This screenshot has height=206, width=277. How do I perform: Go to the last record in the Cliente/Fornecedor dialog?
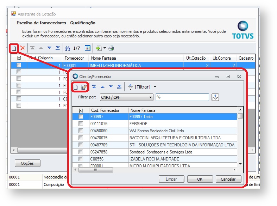click(x=119, y=87)
